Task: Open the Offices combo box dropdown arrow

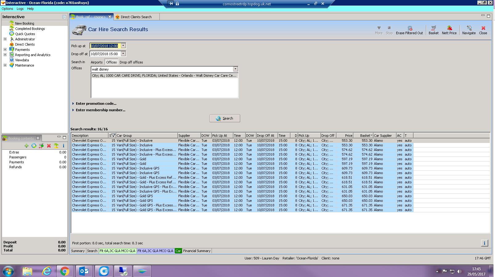Action: (236, 69)
